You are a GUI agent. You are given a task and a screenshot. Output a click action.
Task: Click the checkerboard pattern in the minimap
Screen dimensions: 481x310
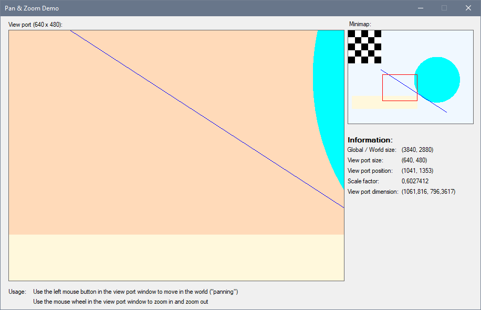(x=365, y=47)
